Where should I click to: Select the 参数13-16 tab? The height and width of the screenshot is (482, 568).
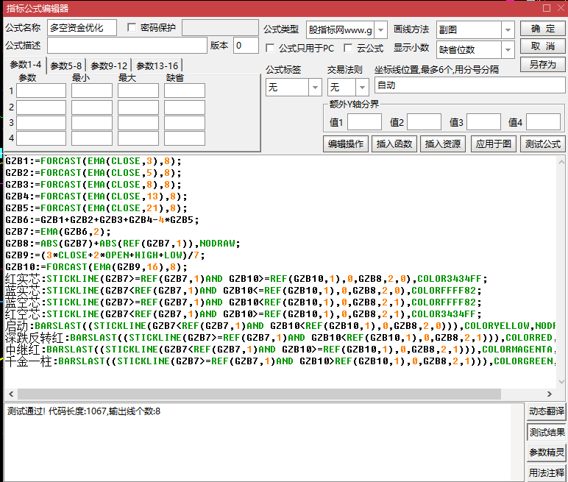pyautogui.click(x=157, y=65)
